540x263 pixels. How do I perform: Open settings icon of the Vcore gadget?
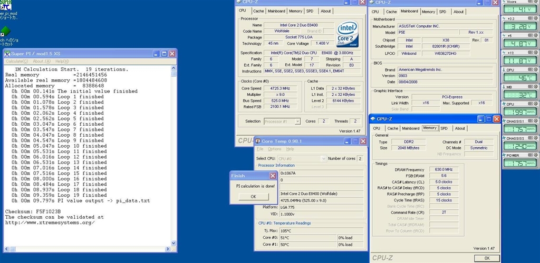pos(530,2)
